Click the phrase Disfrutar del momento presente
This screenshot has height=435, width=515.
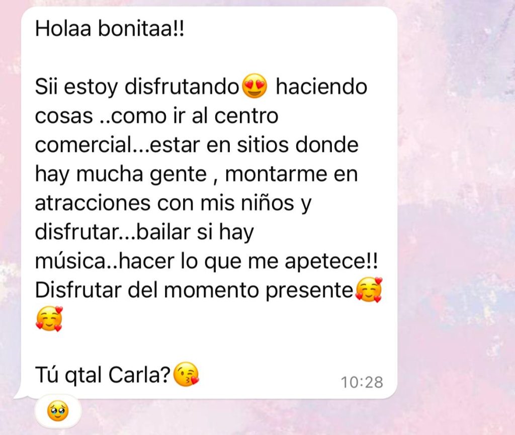tap(194, 290)
